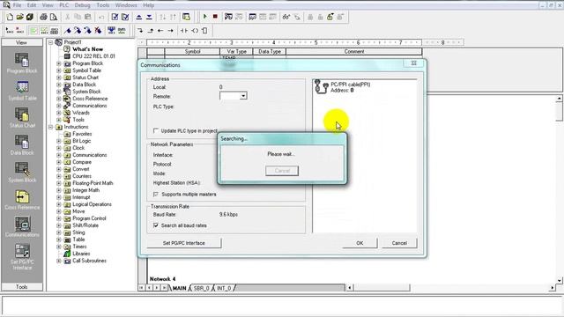Screen dimensions: 564x317
Task: Open the Remote address dropdown
Action: [243, 96]
